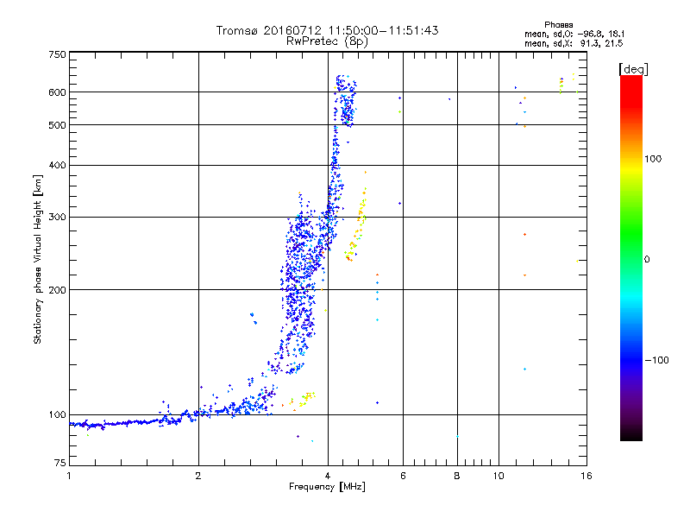Click frequency axis tick "6"
The width and height of the screenshot is (690, 518).
403,476
